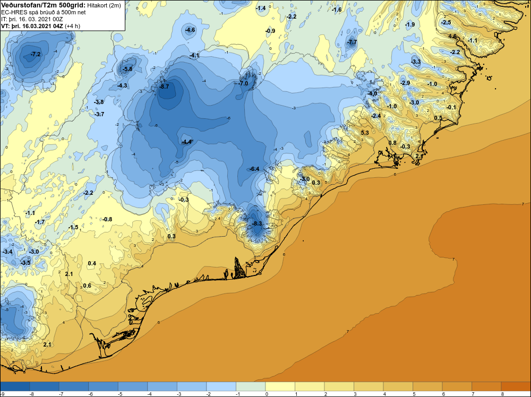
Task: Pick the legend swatch between 3 and 4
Action: [369, 386]
